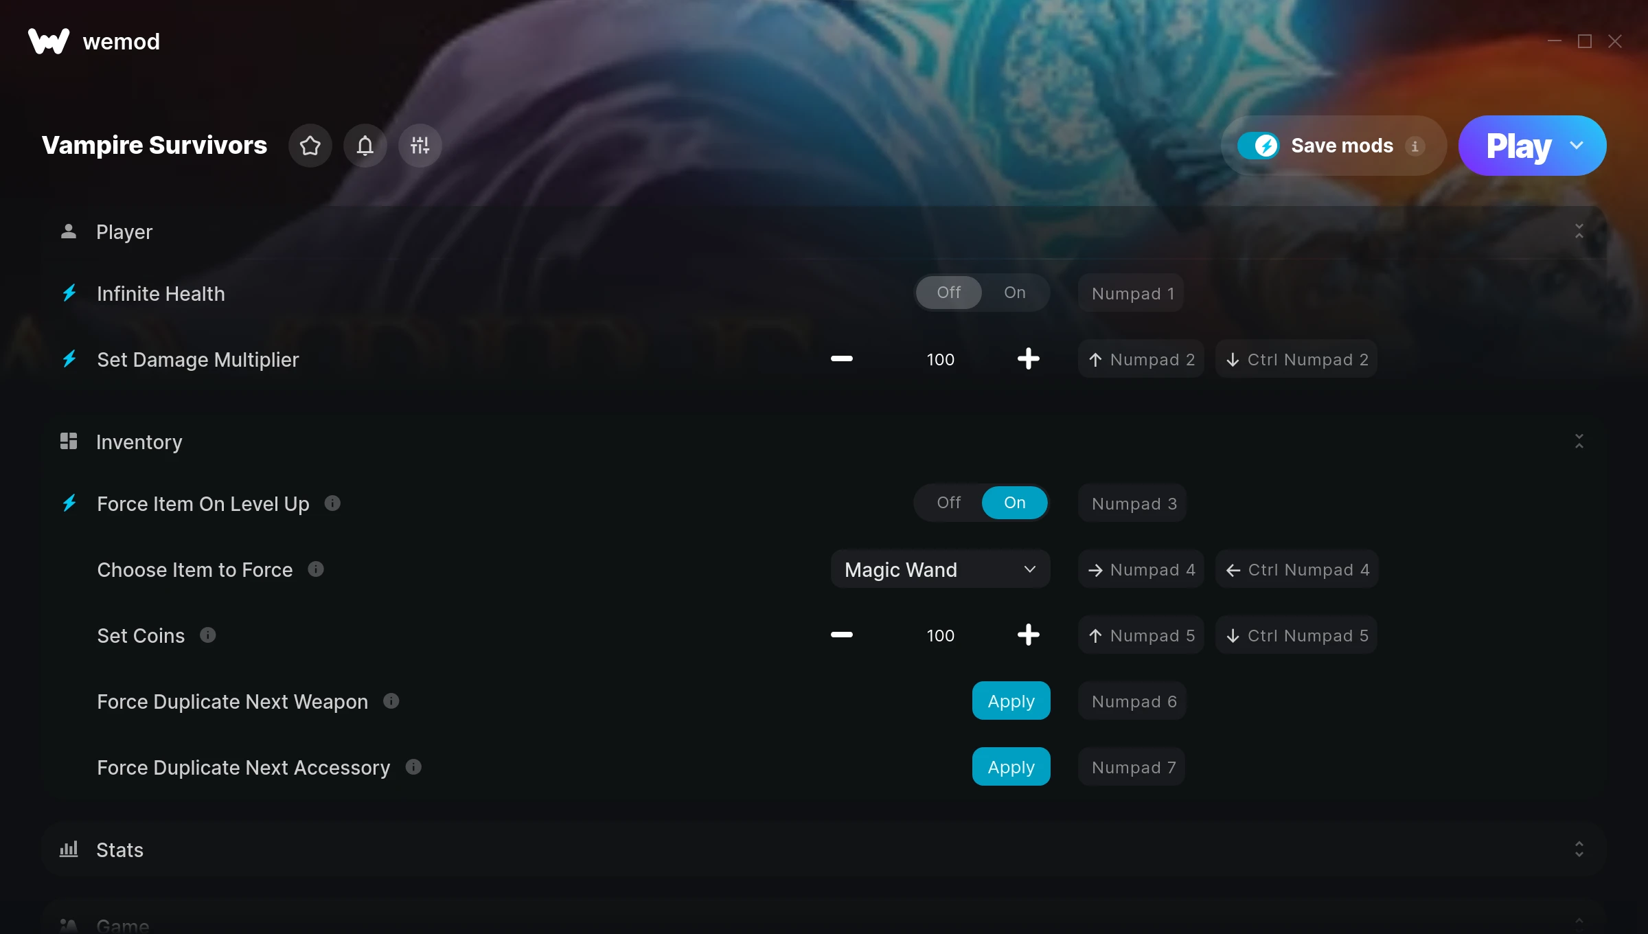Collapse the Inventory section

pyautogui.click(x=1579, y=442)
